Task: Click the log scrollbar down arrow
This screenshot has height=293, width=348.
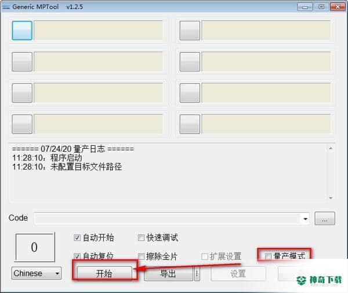Action: pyautogui.click(x=331, y=197)
